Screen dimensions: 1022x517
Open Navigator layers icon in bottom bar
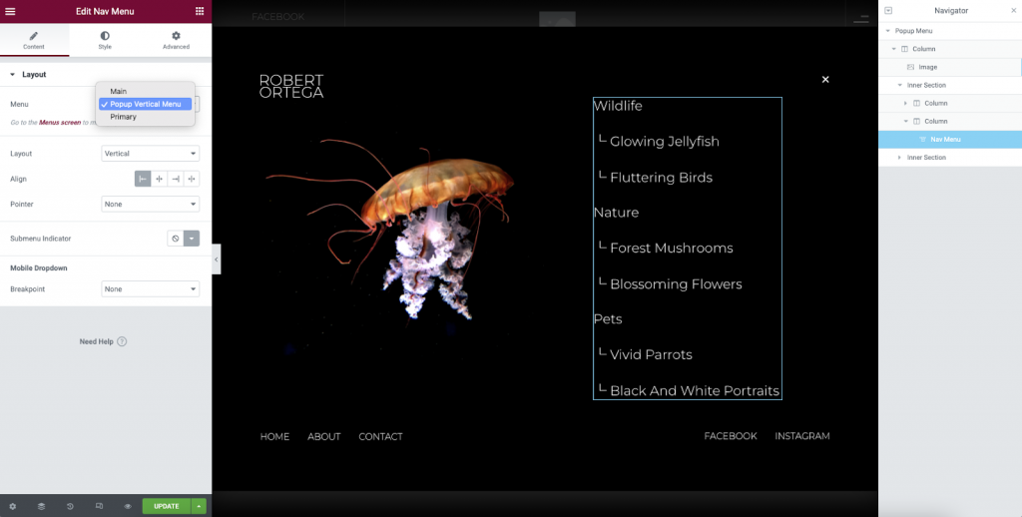(41, 506)
